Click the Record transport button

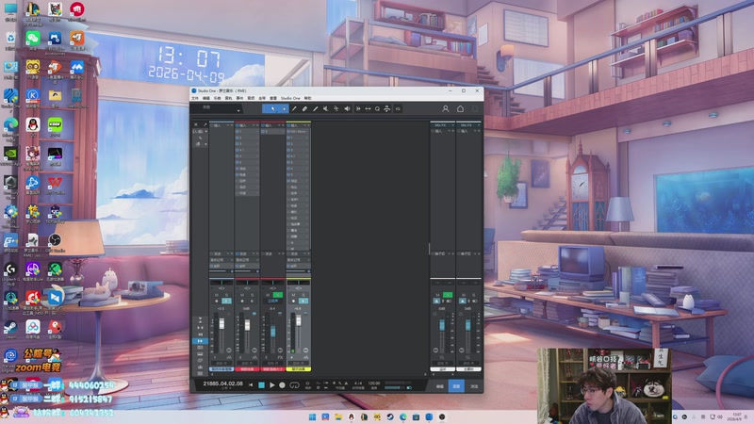[282, 385]
